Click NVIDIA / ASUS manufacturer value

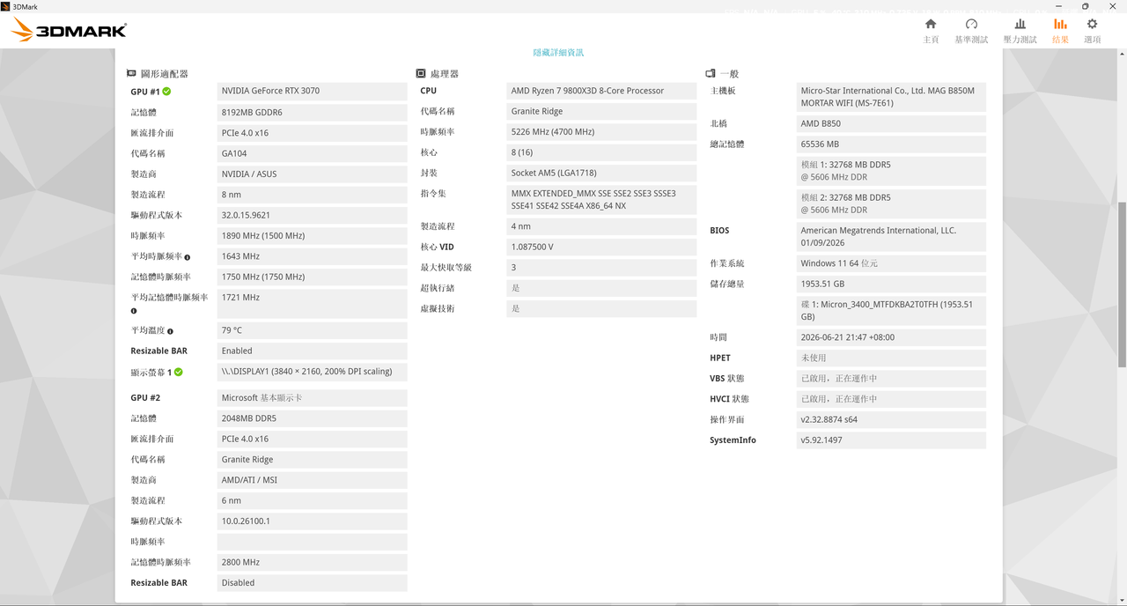312,174
